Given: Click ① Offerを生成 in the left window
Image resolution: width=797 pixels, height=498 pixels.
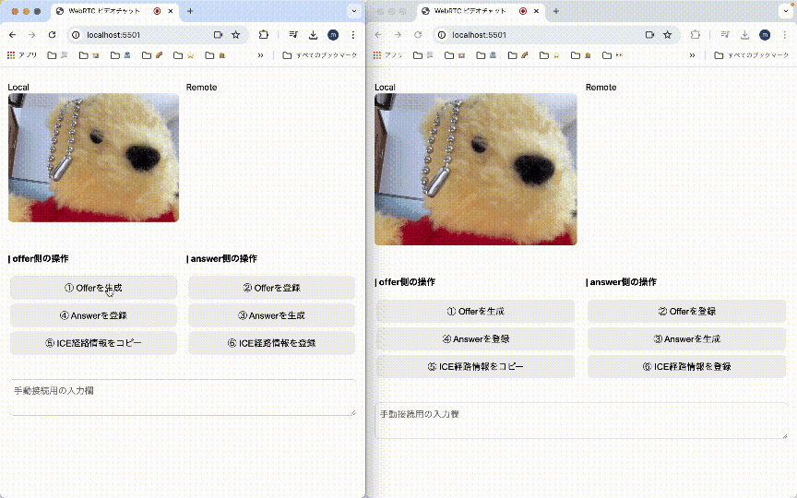Looking at the screenshot, I should click(93, 288).
